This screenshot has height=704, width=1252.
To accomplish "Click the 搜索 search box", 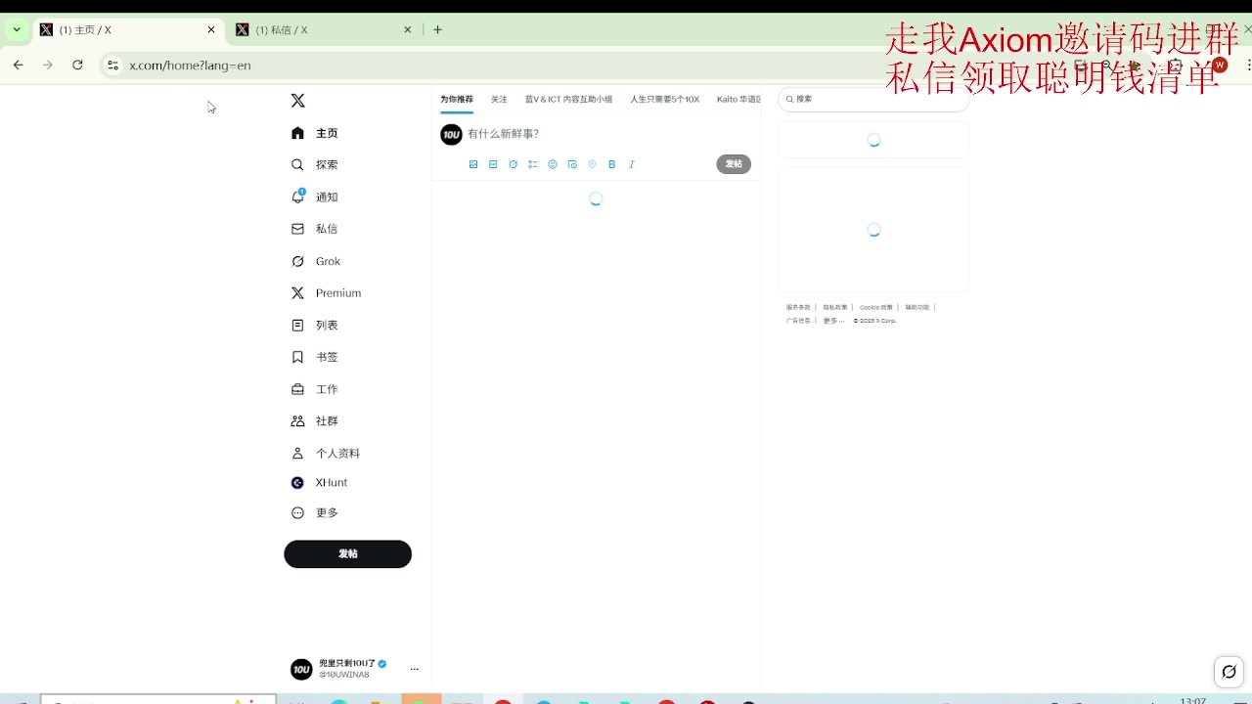I will pos(873,99).
